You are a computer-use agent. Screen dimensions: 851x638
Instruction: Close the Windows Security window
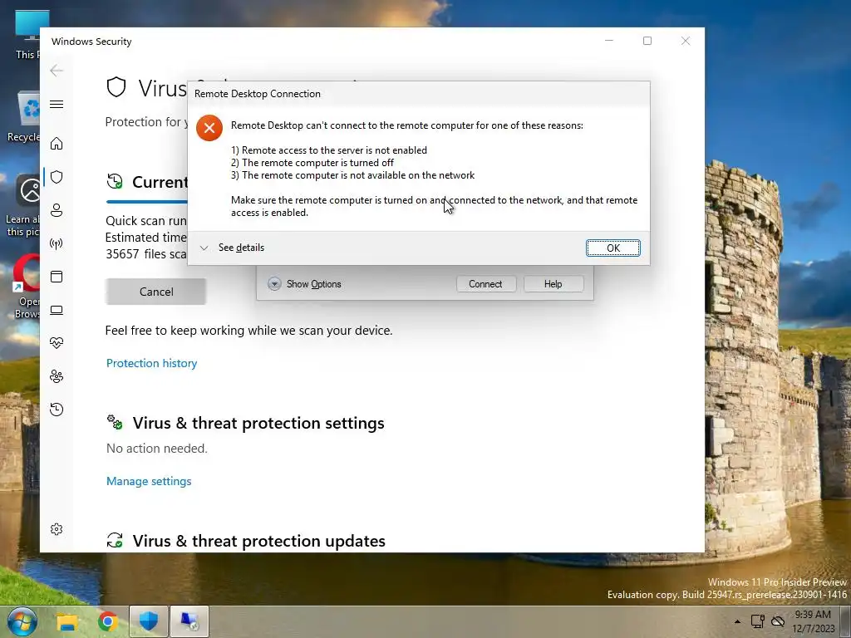(686, 41)
